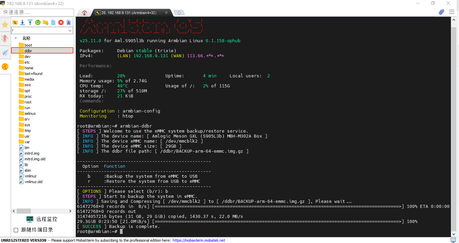Show saved sessions with the star icon
This screenshot has width=459, height=243.
pos(5,24)
